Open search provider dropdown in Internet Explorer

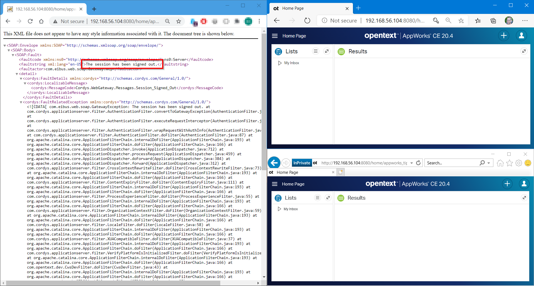point(489,163)
